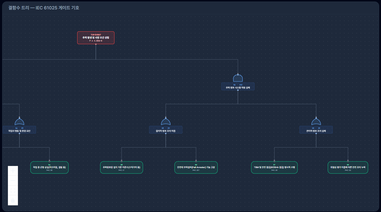The width and height of the screenshot is (381, 212).
Task: Click the 결함수 트리 panel title
Action: [x=44, y=8]
